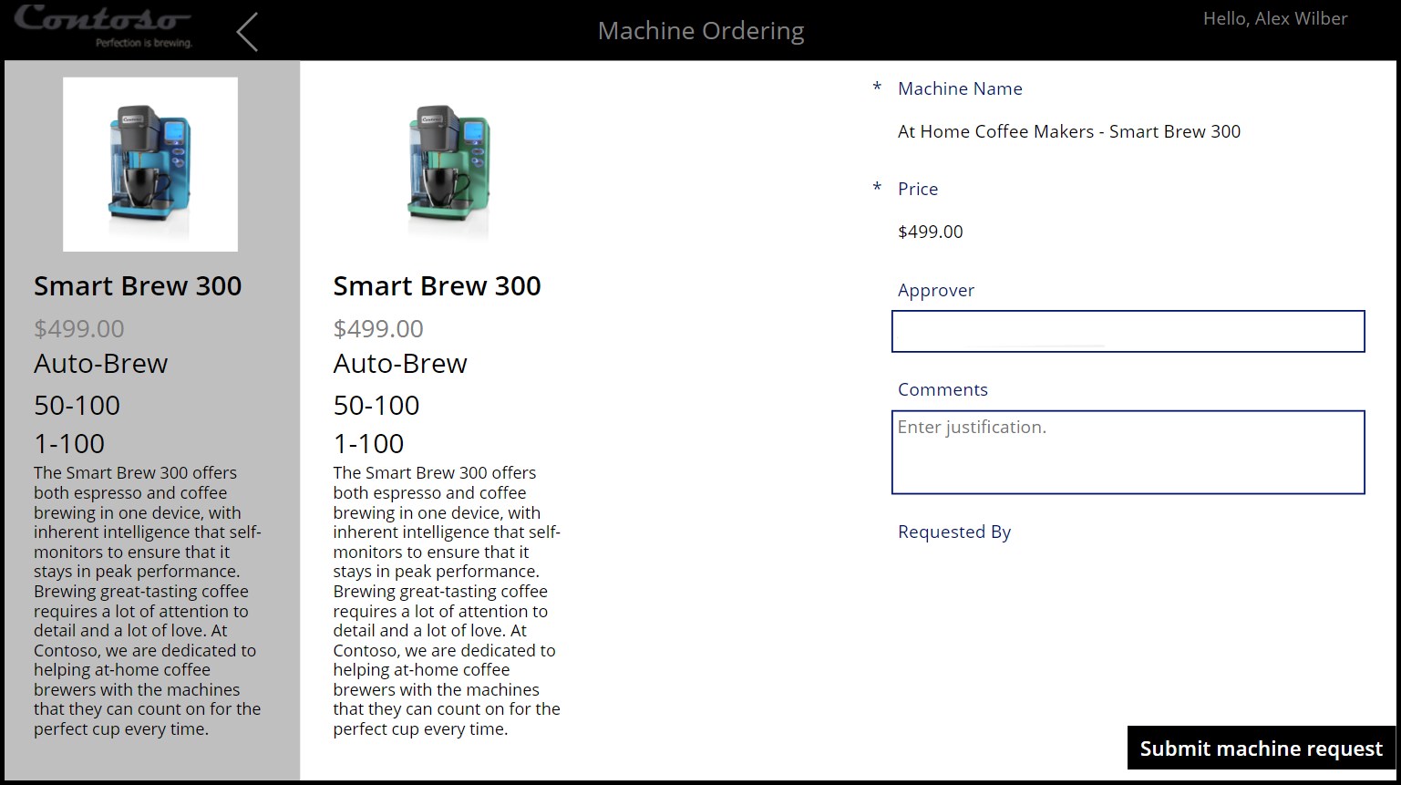Click the Price field required asterisk
This screenshot has width=1401, height=785.
(876, 188)
